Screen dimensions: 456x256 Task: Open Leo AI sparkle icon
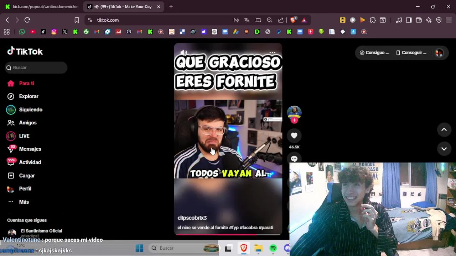click(429, 20)
